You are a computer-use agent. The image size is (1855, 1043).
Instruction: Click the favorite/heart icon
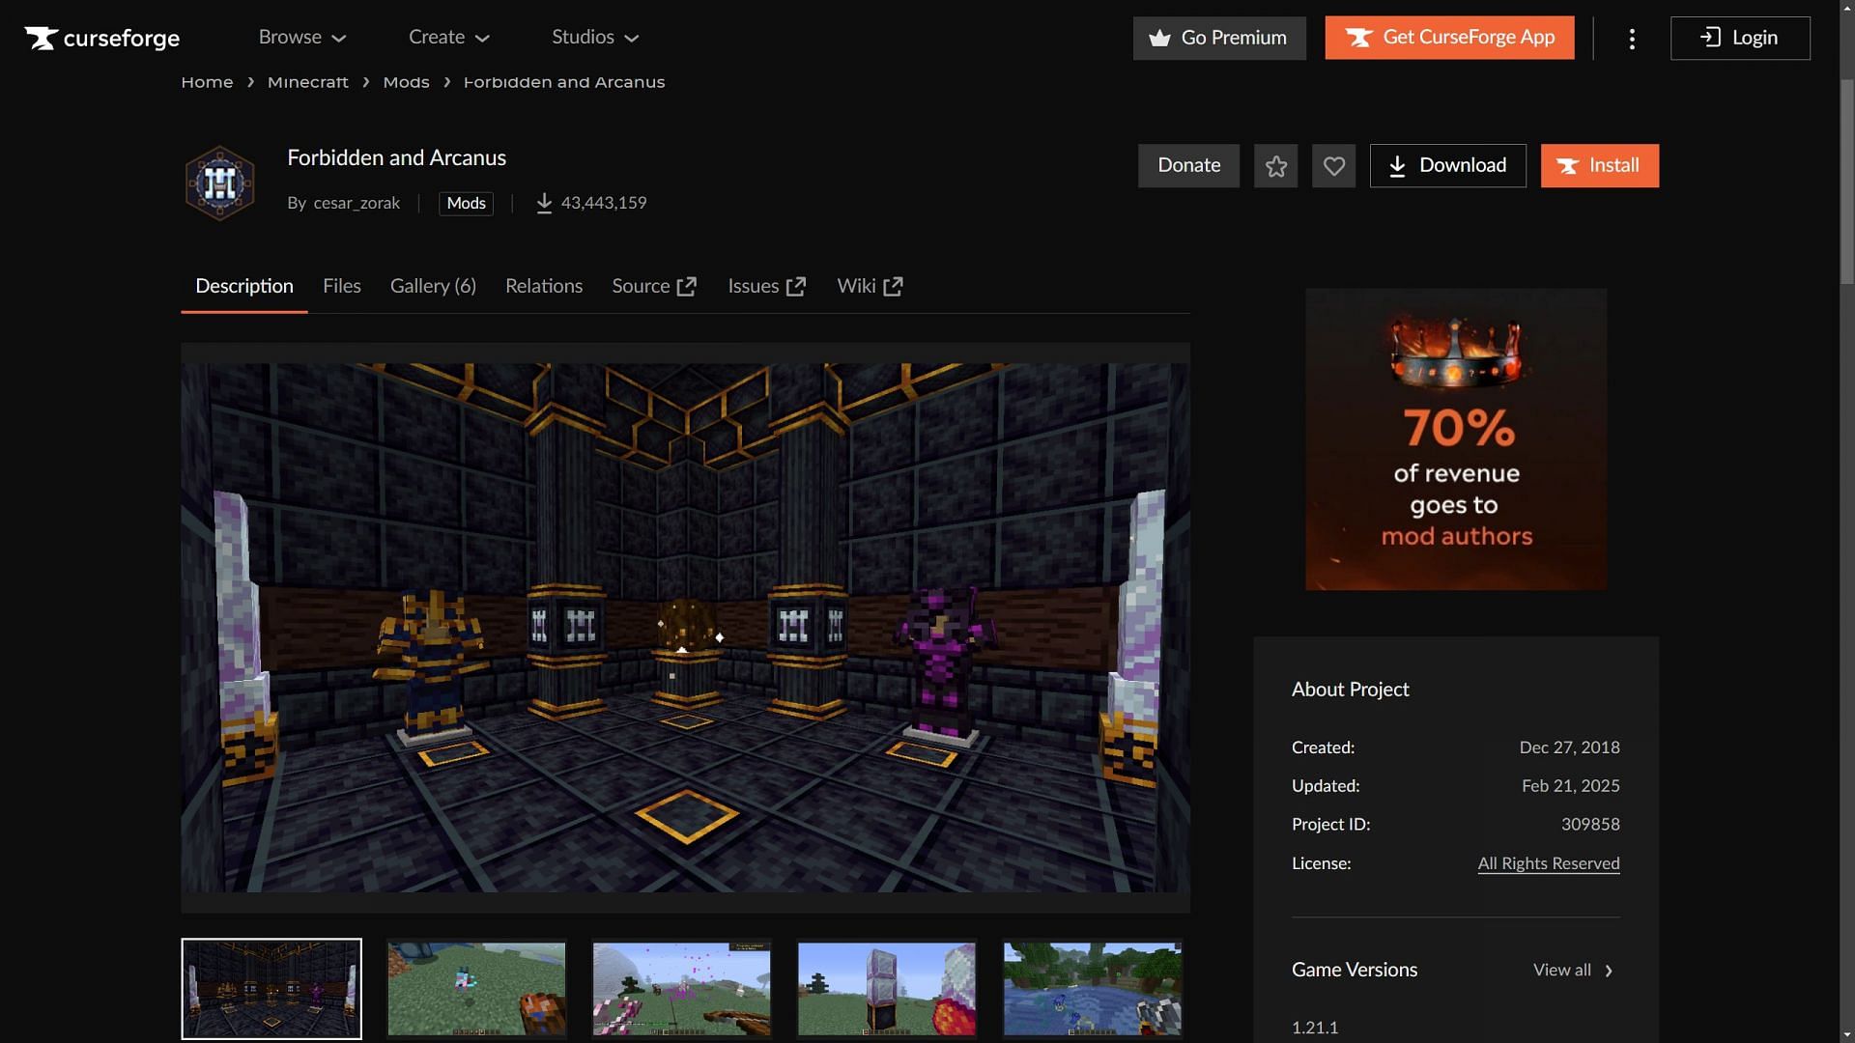coord(1334,165)
